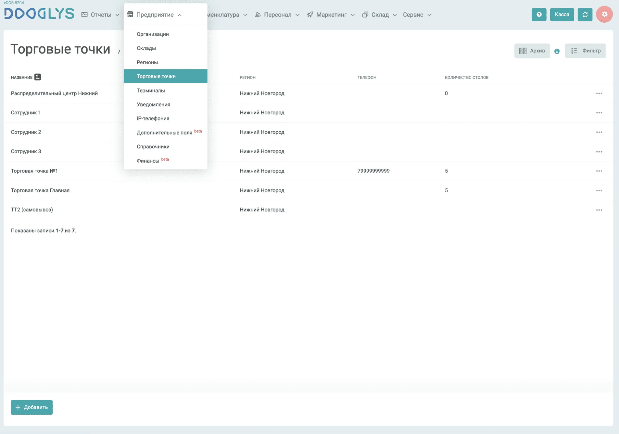Open Справочники menu entry
Screen dimensions: 619x434
(165, 147)
